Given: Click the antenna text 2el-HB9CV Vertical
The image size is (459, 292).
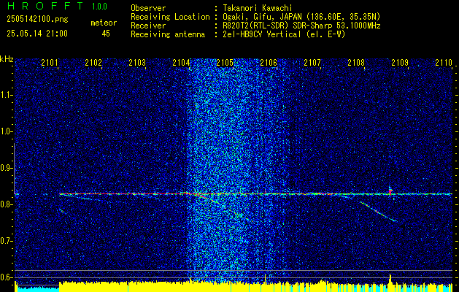Looking at the screenshot, I should 262,34.
